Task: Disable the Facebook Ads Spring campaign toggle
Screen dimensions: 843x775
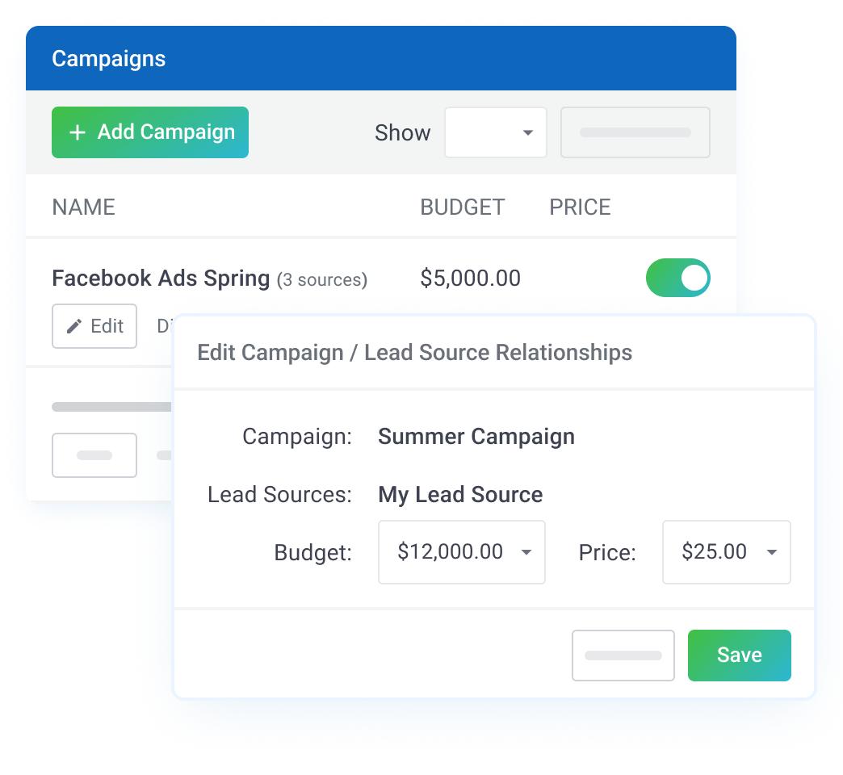Action: pos(678,278)
